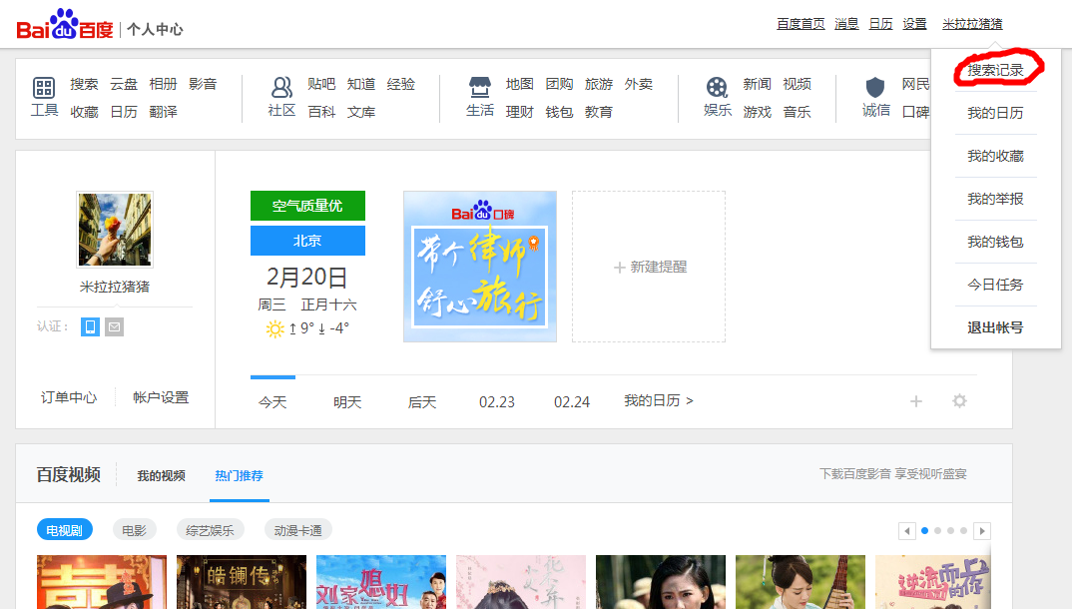Select the fourth video pagination dot
This screenshot has height=609, width=1072.
click(x=963, y=530)
